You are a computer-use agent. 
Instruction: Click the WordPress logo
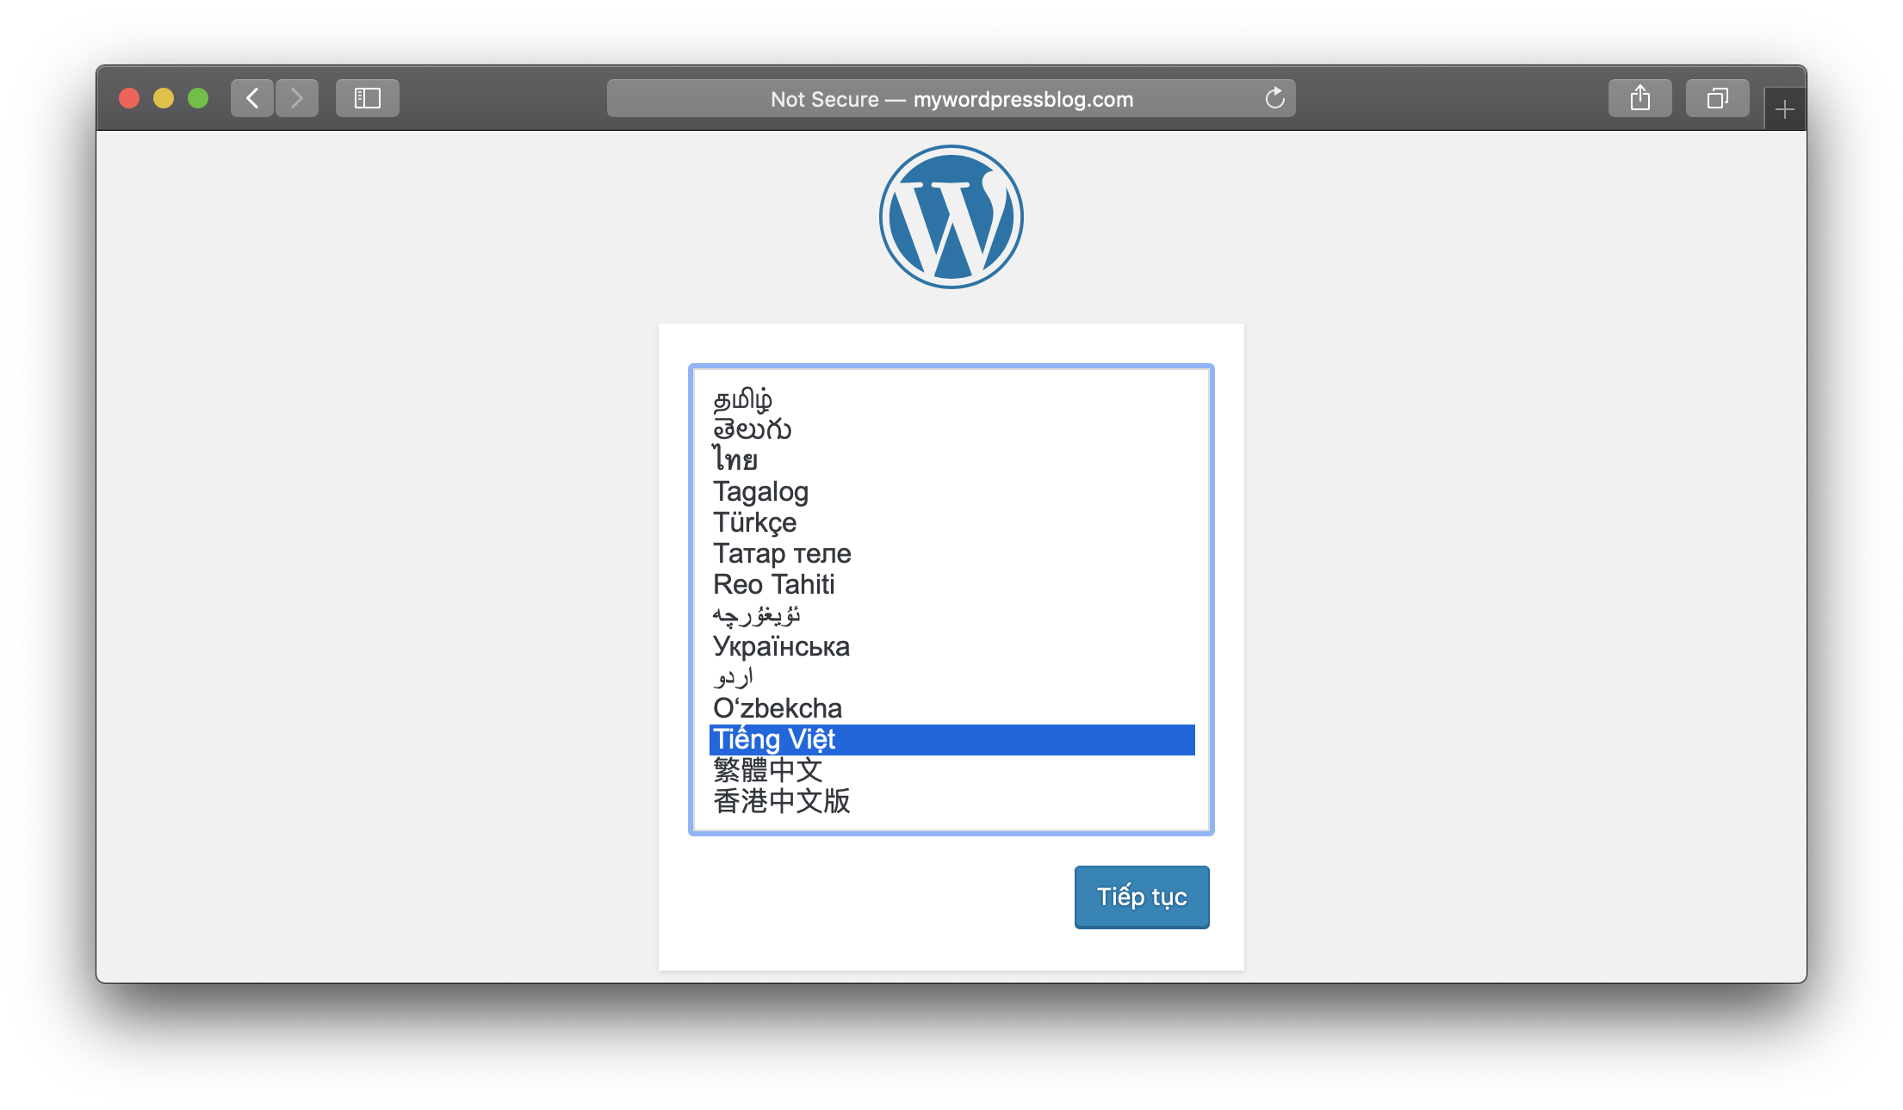[951, 217]
